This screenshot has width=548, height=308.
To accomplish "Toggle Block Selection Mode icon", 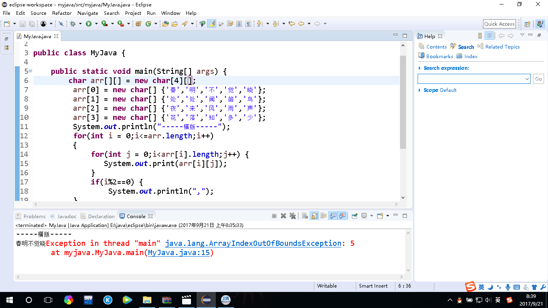I will (x=239, y=24).
